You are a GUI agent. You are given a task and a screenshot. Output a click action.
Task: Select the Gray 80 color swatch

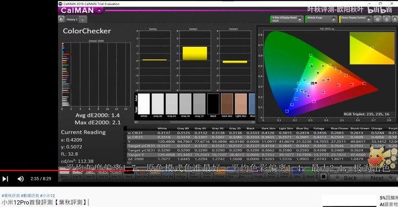coord(158,104)
